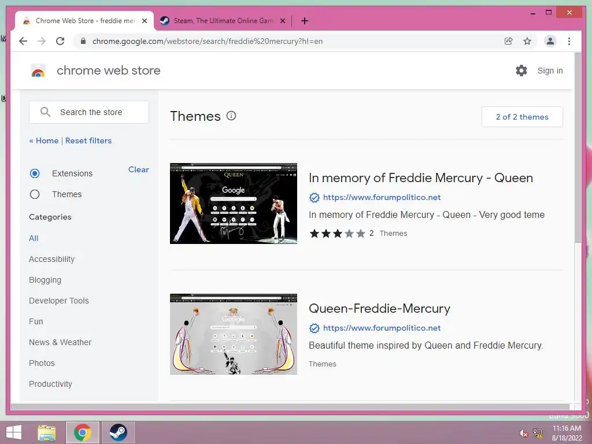Click the star rating of first theme
Viewport: 592px width, 444px height.
click(x=337, y=234)
